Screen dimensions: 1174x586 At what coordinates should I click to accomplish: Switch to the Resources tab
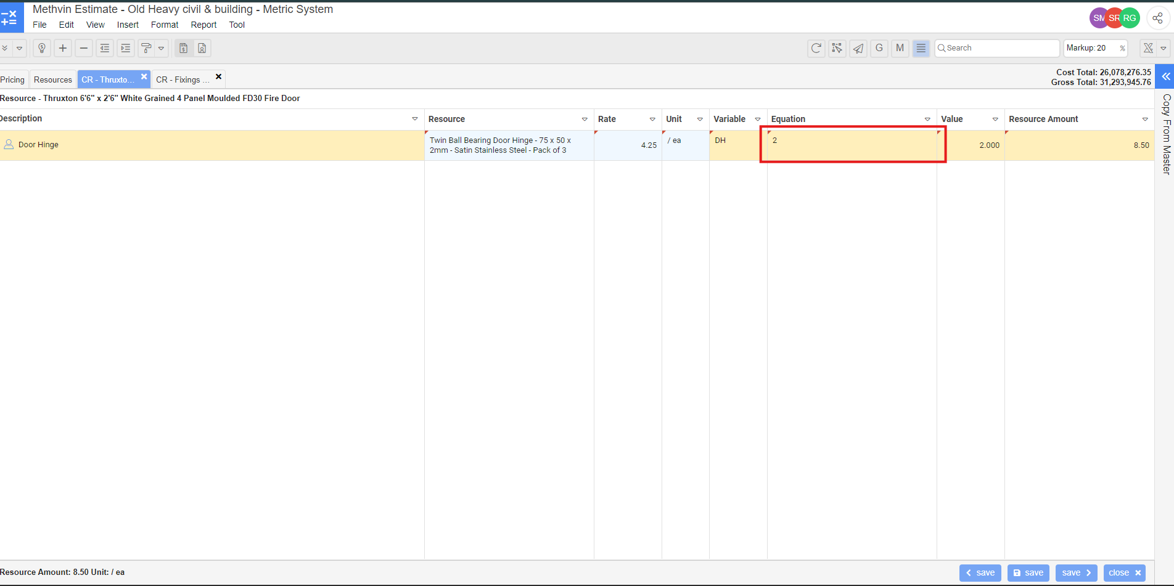(x=53, y=79)
